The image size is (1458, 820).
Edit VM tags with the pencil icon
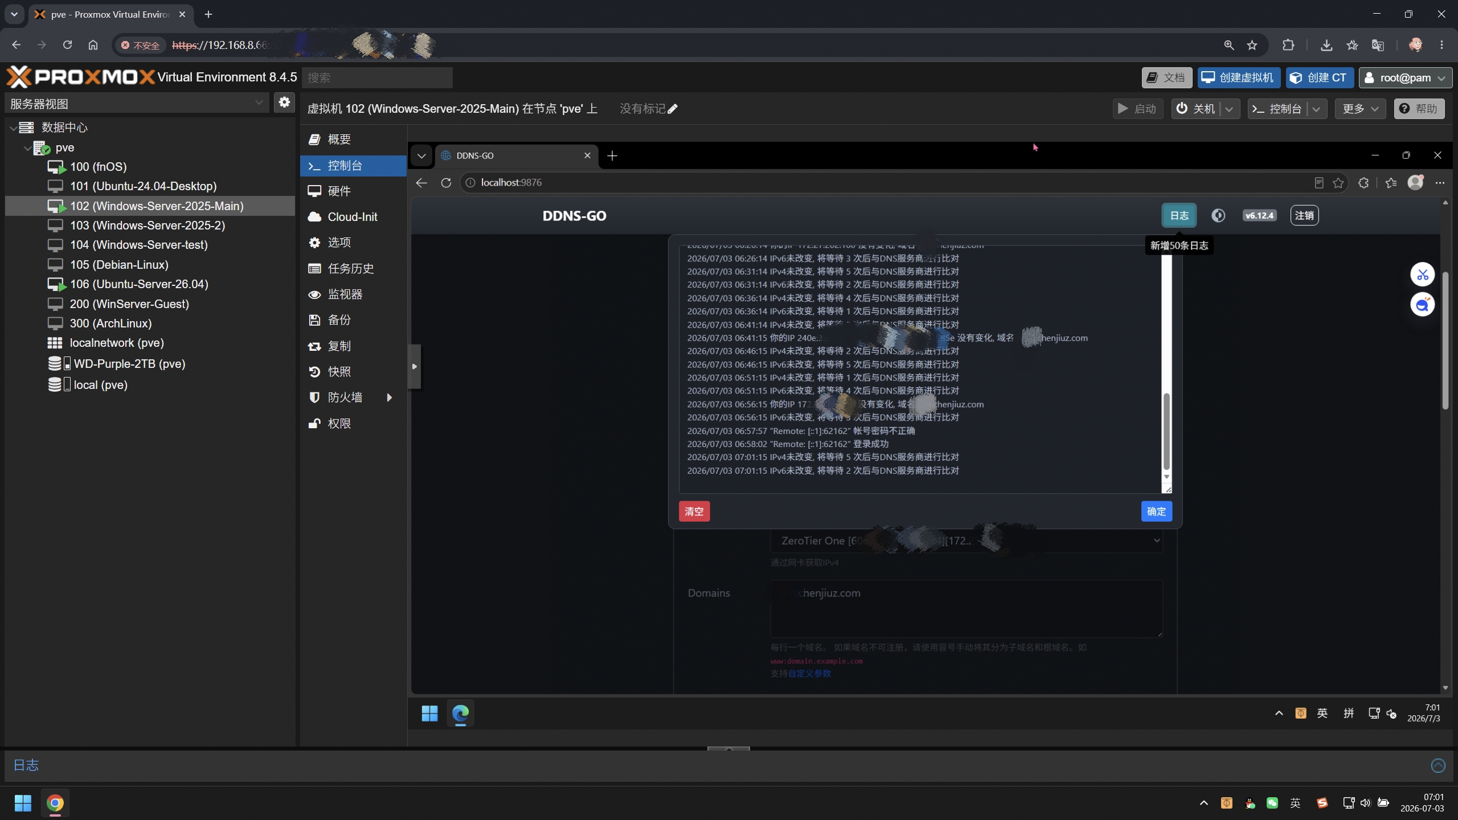point(673,109)
